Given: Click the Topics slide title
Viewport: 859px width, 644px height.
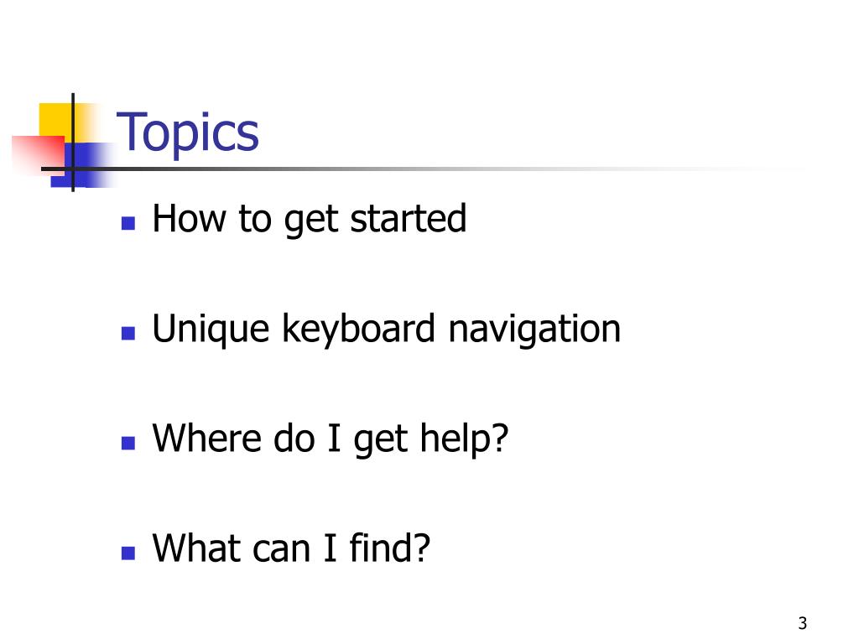Looking at the screenshot, I should click(x=187, y=132).
